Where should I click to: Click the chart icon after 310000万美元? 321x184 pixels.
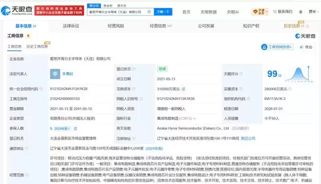tap(183, 89)
